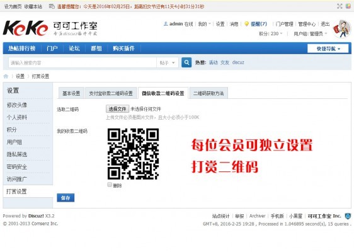Open the 群组 nav item
This screenshot has width=354, height=252.
coord(96,49)
